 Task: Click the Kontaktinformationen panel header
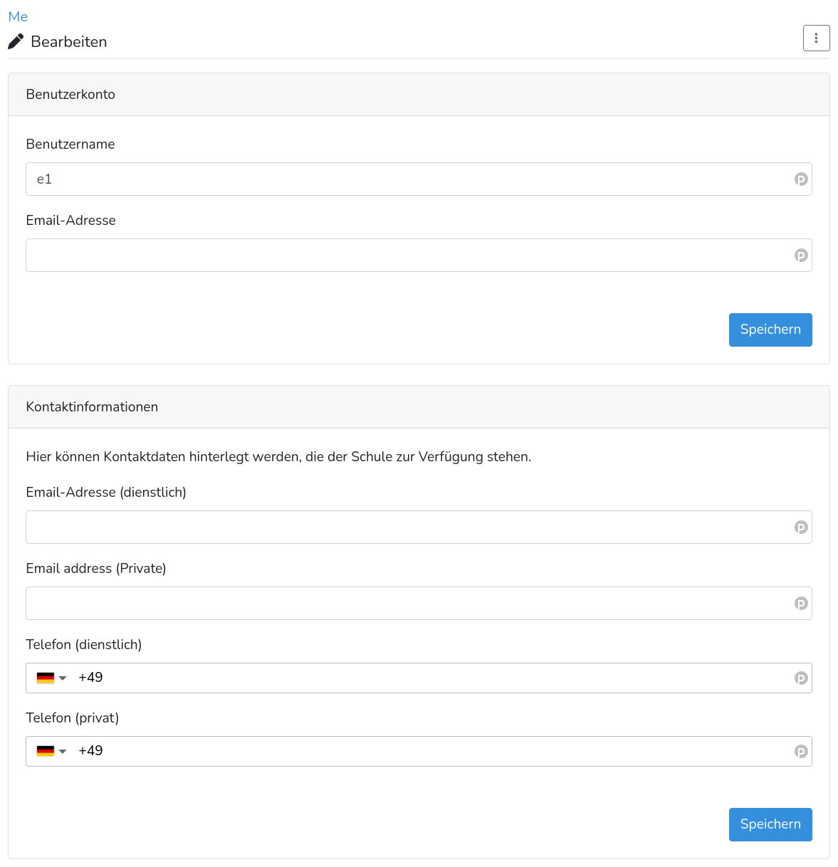pos(419,407)
